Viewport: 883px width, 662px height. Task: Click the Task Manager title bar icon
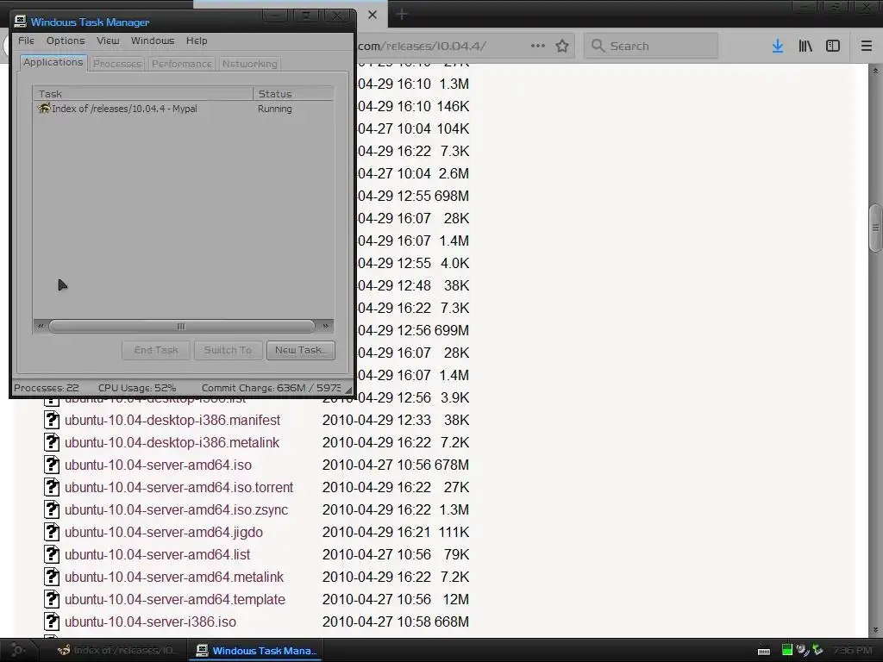tap(21, 22)
